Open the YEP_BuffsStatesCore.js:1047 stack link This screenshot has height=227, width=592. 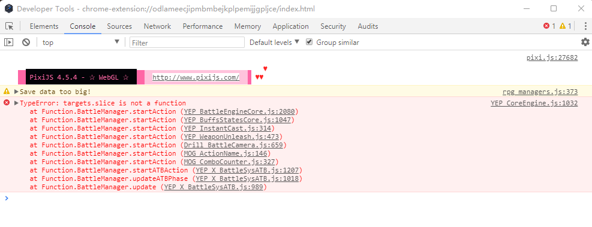[x=238, y=120]
